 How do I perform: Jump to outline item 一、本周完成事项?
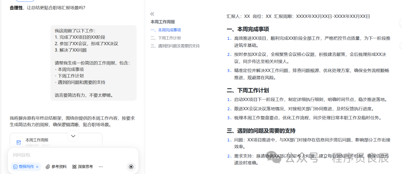166,30
